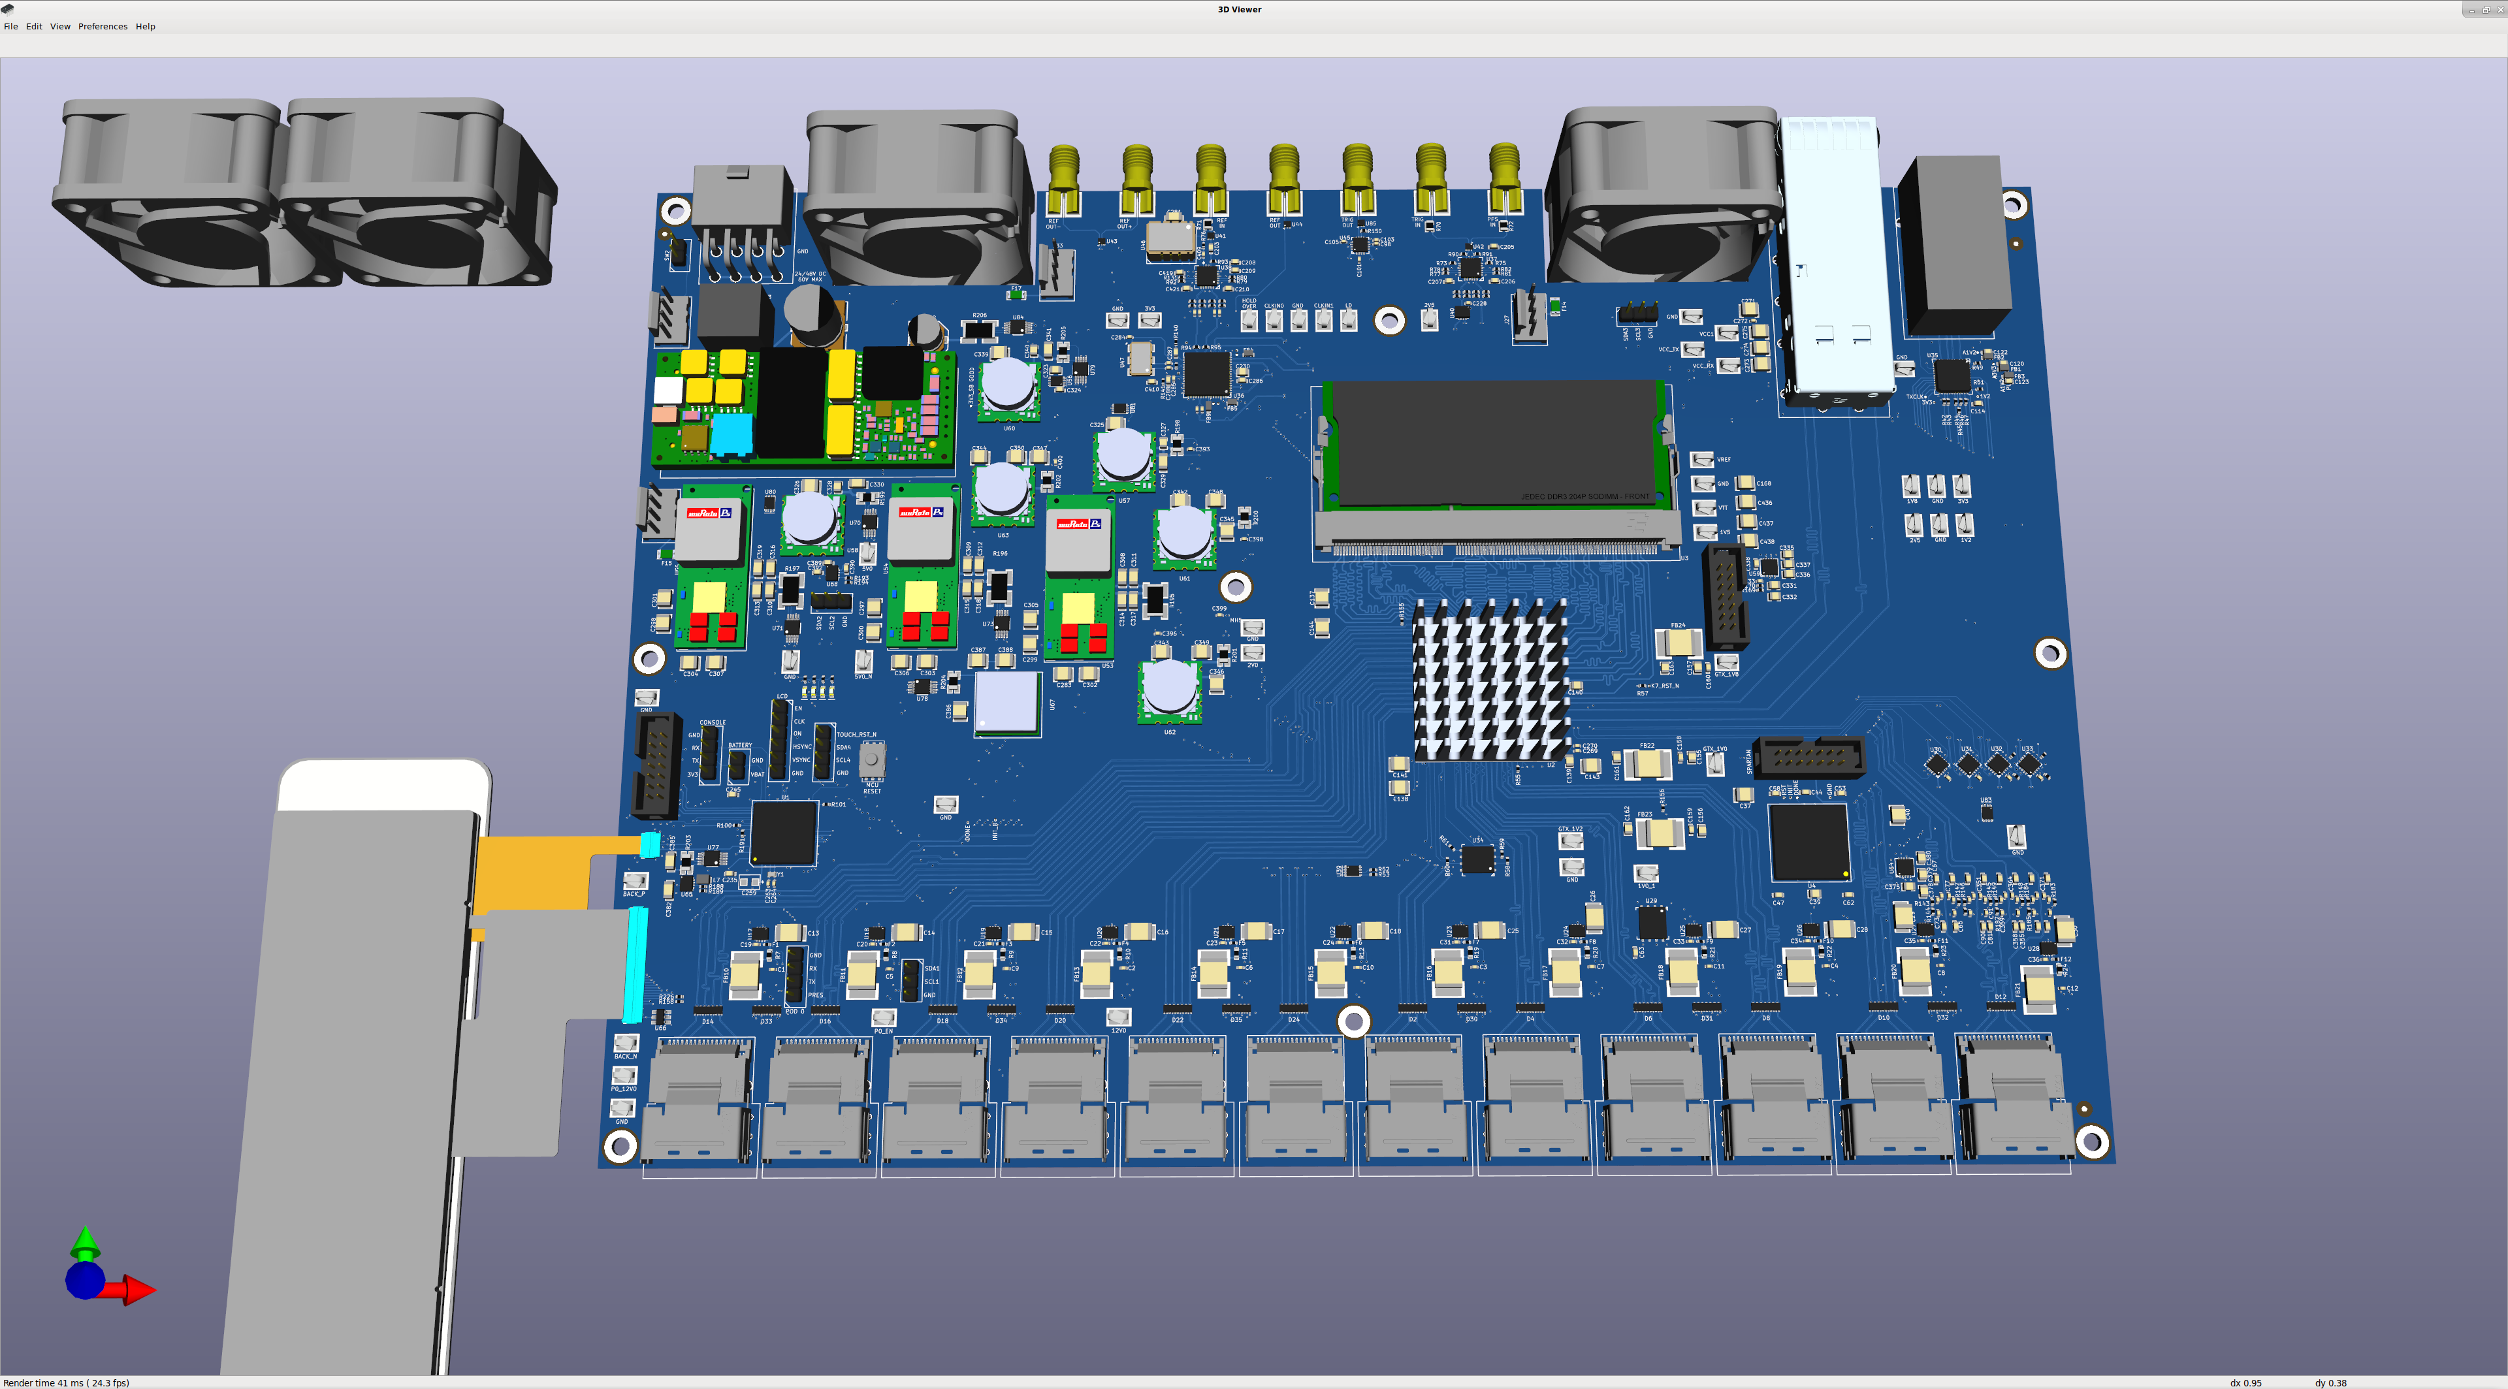Open the Edit menu
The height and width of the screenshot is (1389, 2508).
pos(34,26)
